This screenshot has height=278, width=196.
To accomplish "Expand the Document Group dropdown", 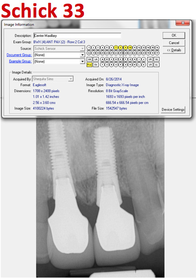I will (x=82, y=55).
